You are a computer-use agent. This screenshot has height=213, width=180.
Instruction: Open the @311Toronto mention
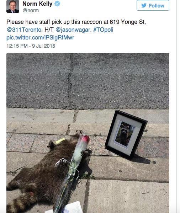(x=24, y=30)
